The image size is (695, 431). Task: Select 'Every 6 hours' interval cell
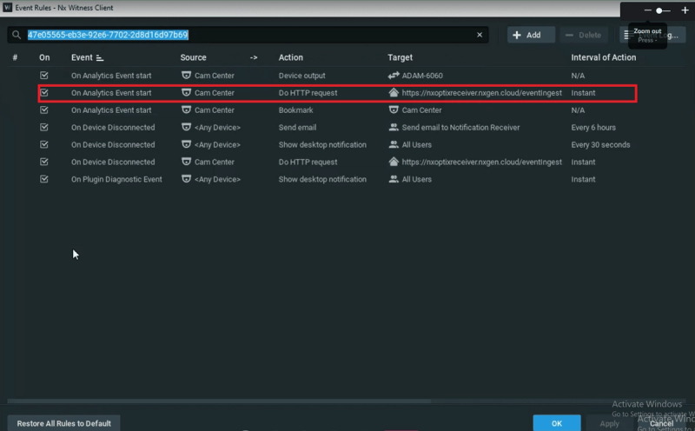[593, 128]
